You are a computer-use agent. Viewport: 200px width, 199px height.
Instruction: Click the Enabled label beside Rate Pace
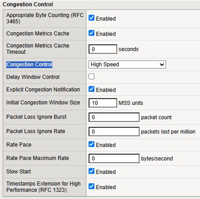point(106,145)
